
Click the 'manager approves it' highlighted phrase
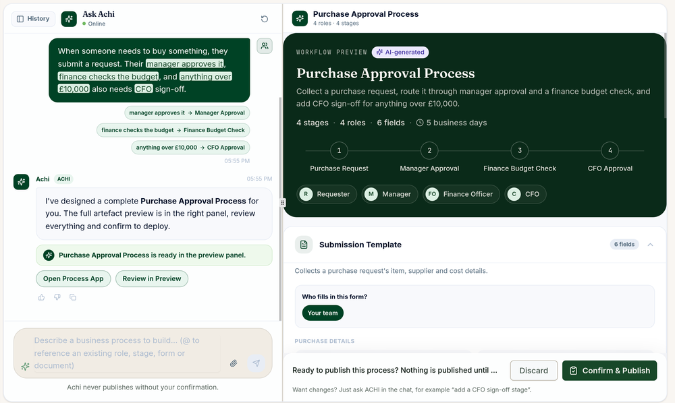tap(185, 63)
